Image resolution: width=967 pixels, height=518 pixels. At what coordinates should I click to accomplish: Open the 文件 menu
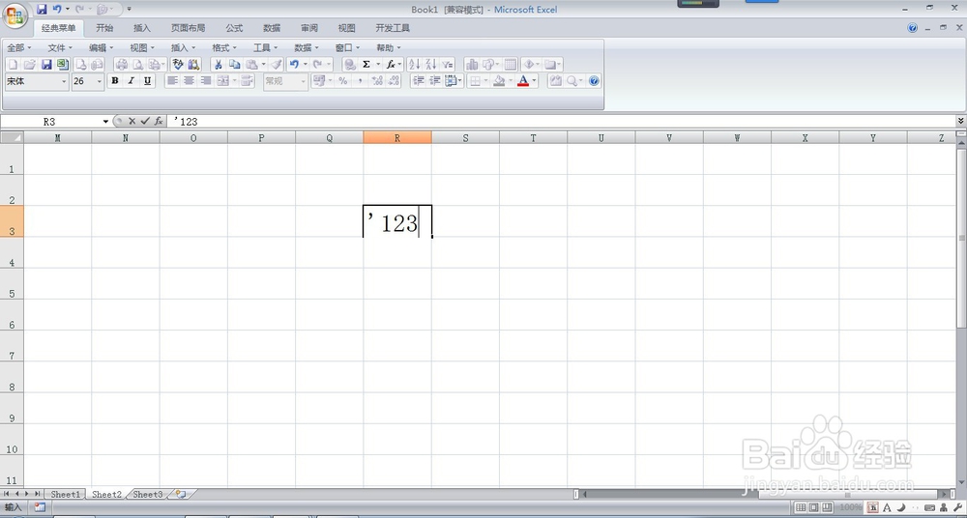coord(60,47)
